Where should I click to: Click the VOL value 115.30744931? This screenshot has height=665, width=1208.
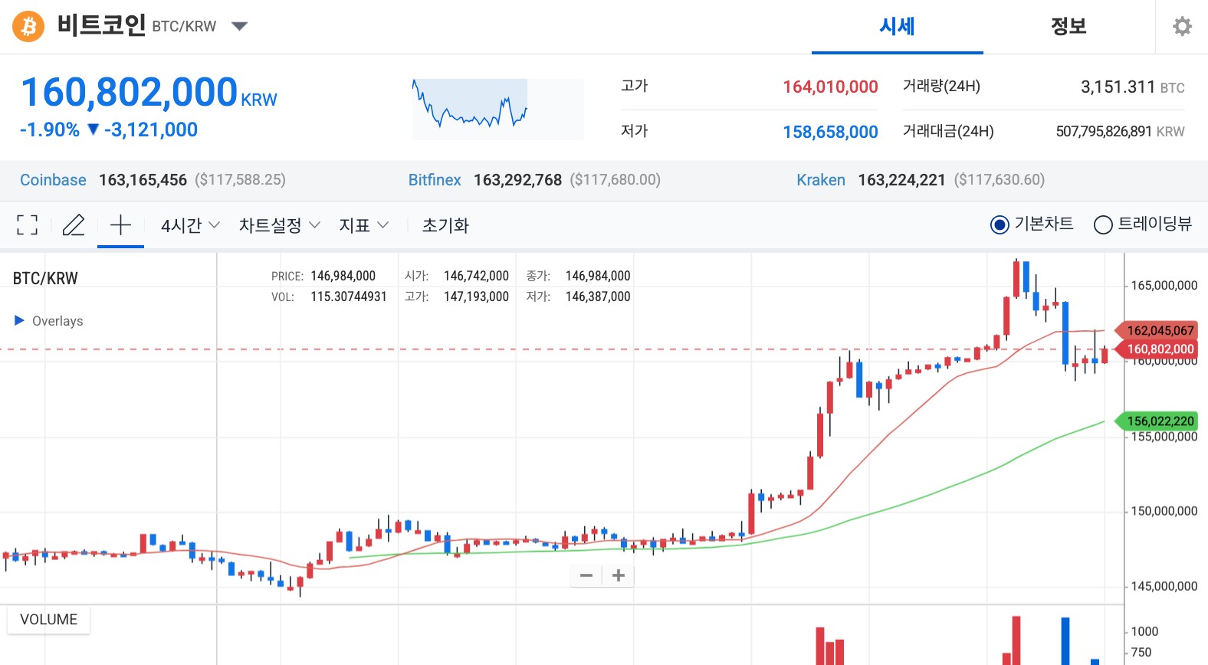point(349,296)
